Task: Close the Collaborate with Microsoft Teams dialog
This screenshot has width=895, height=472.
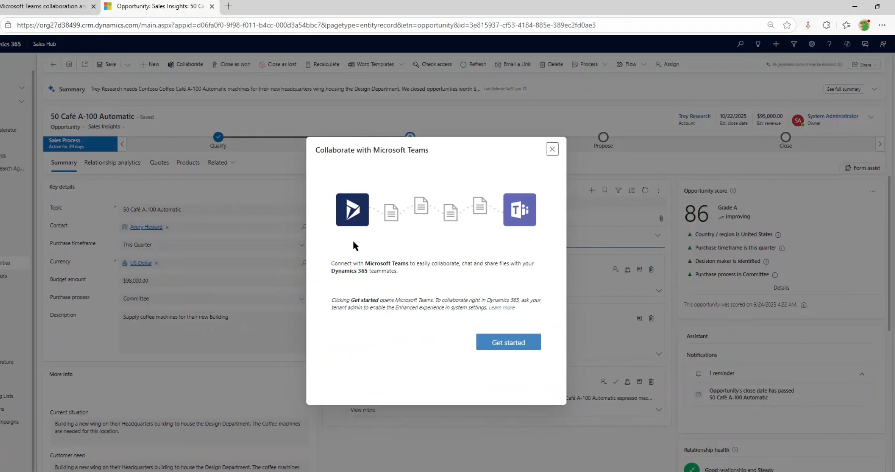Action: click(x=552, y=149)
